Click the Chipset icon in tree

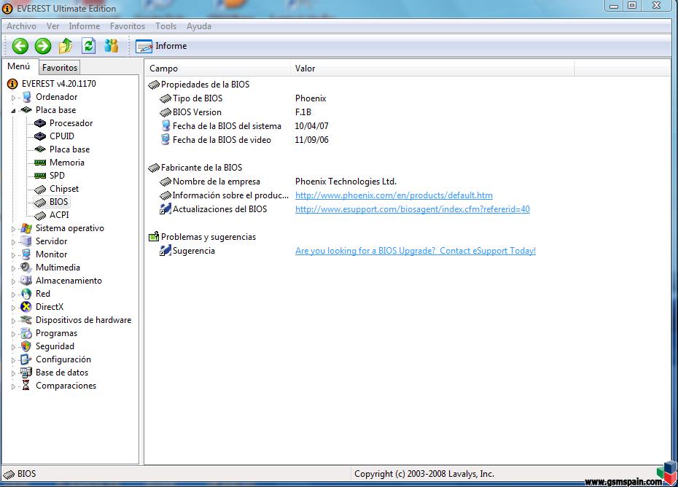(40, 189)
